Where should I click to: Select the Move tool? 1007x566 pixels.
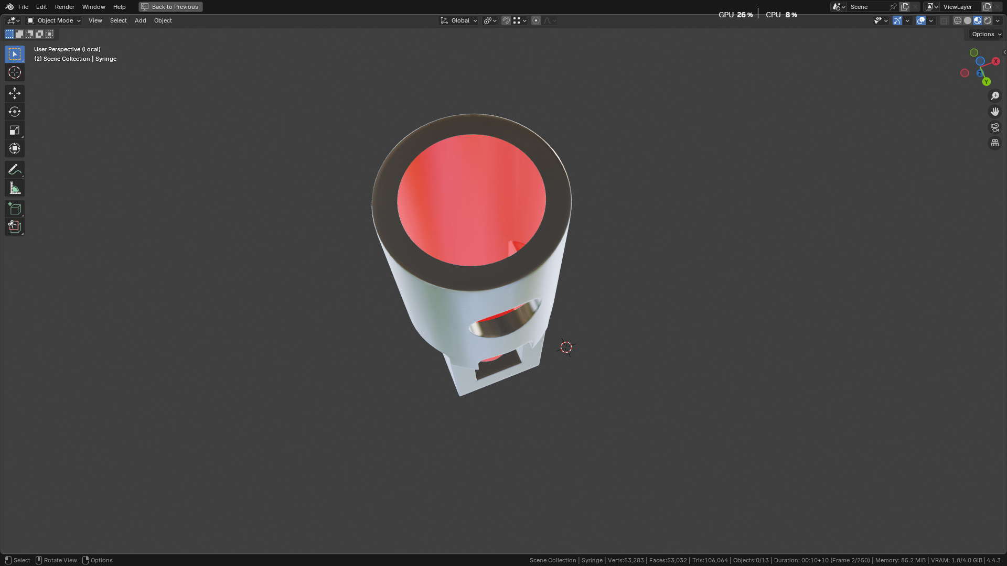pos(15,93)
